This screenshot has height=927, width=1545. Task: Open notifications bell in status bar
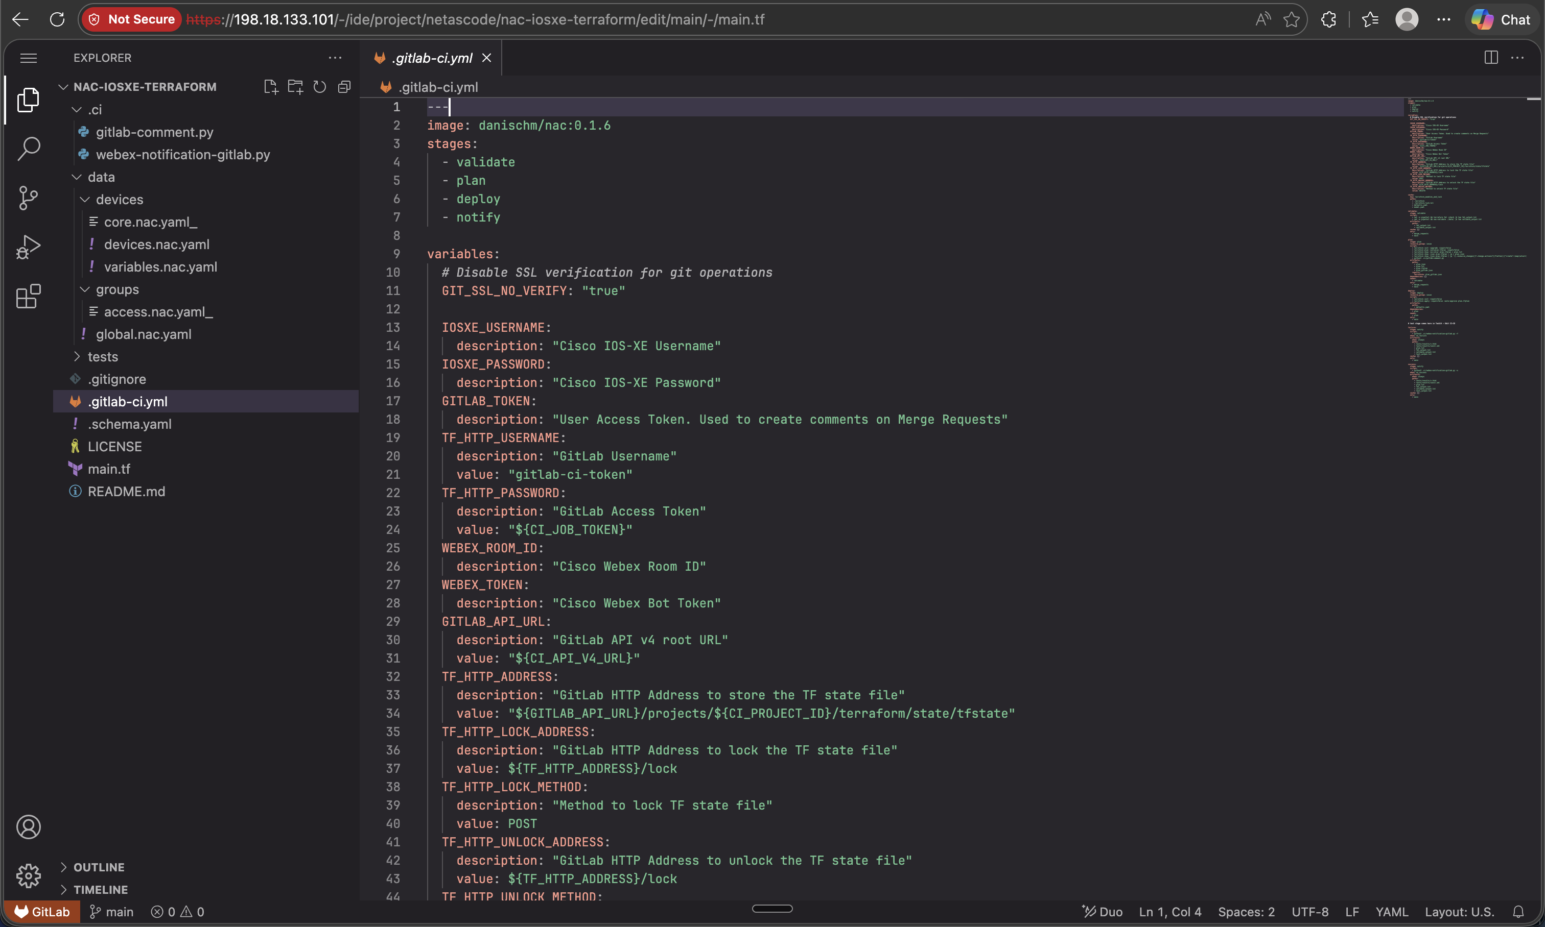coord(1518,911)
